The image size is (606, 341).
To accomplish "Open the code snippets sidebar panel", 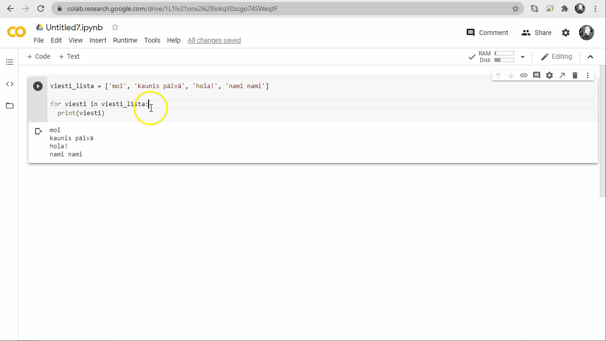I will [x=9, y=84].
